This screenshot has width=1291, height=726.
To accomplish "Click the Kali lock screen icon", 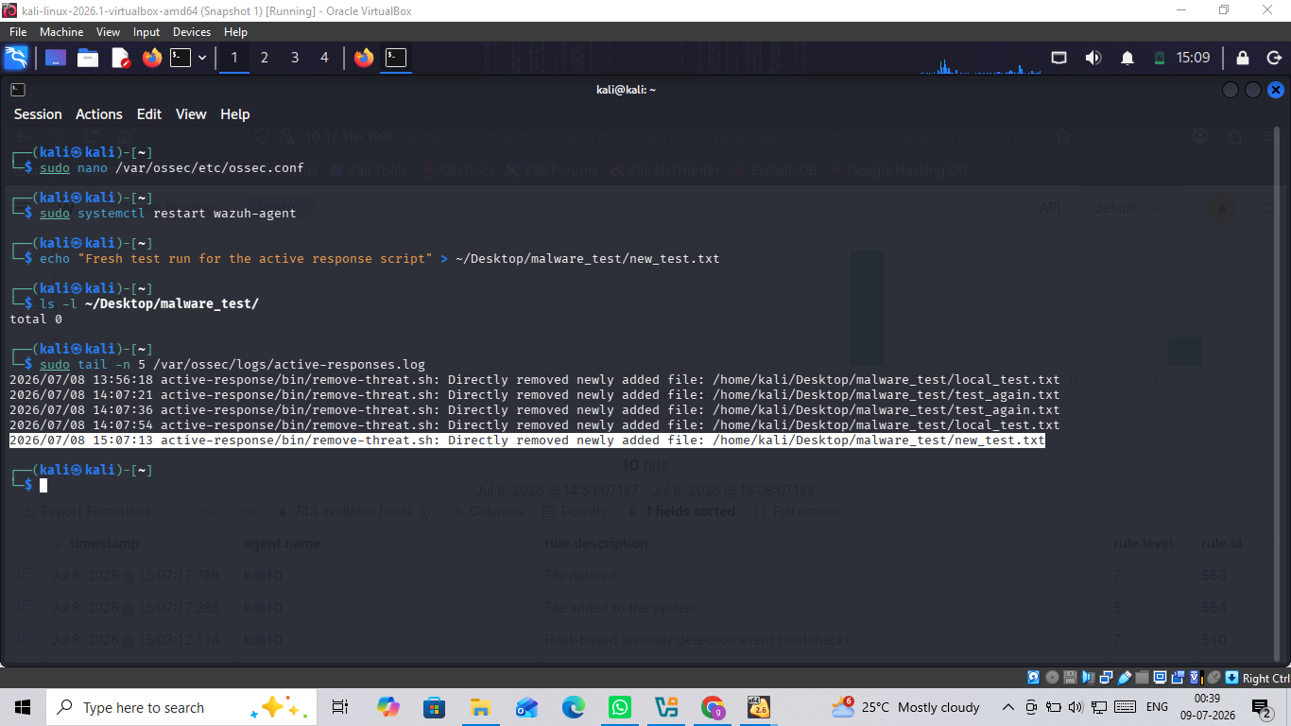I will coord(1243,58).
